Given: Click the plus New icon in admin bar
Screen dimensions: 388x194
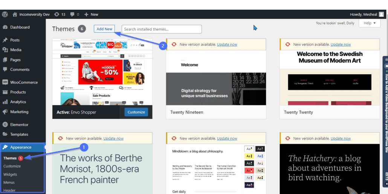Looking at the screenshot, I should click(86, 14).
